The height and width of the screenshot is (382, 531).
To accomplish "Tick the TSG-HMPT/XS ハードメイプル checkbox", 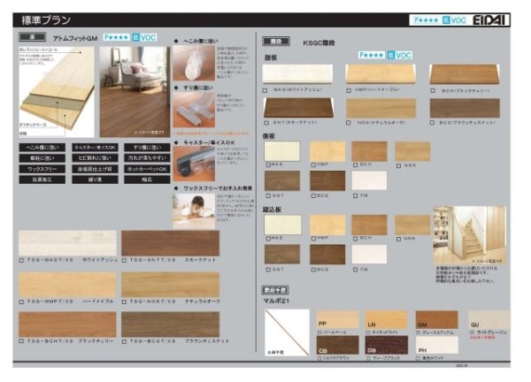I will tap(21, 302).
